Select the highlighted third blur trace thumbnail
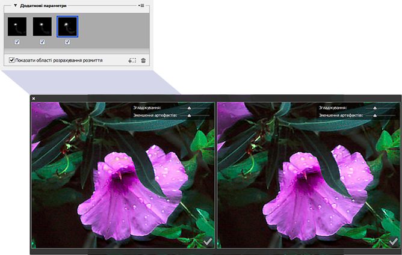The height and width of the screenshot is (255, 402). click(67, 26)
